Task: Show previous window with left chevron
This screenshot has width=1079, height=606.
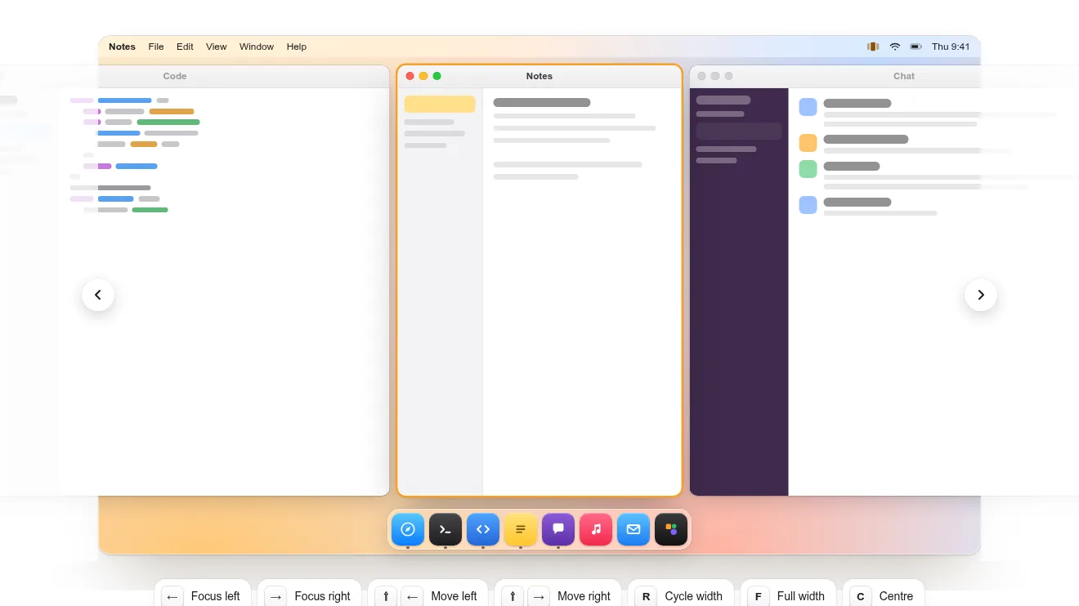Action: click(98, 295)
